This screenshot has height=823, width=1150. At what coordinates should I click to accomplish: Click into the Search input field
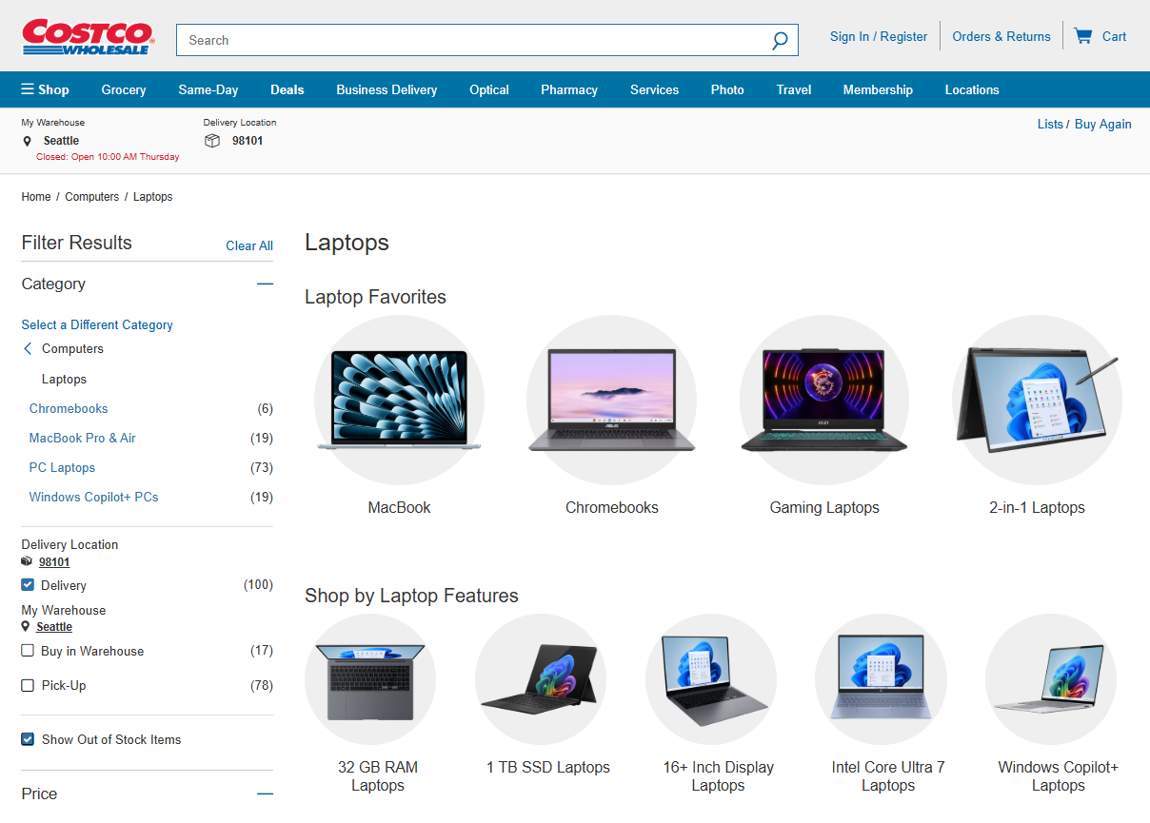471,40
